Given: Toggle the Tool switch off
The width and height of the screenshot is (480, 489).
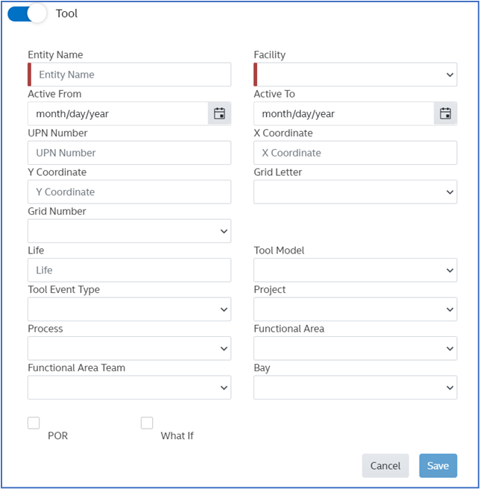Looking at the screenshot, I should coord(27,13).
